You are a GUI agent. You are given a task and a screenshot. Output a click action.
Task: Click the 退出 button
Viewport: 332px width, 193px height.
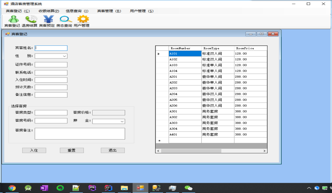(113, 150)
